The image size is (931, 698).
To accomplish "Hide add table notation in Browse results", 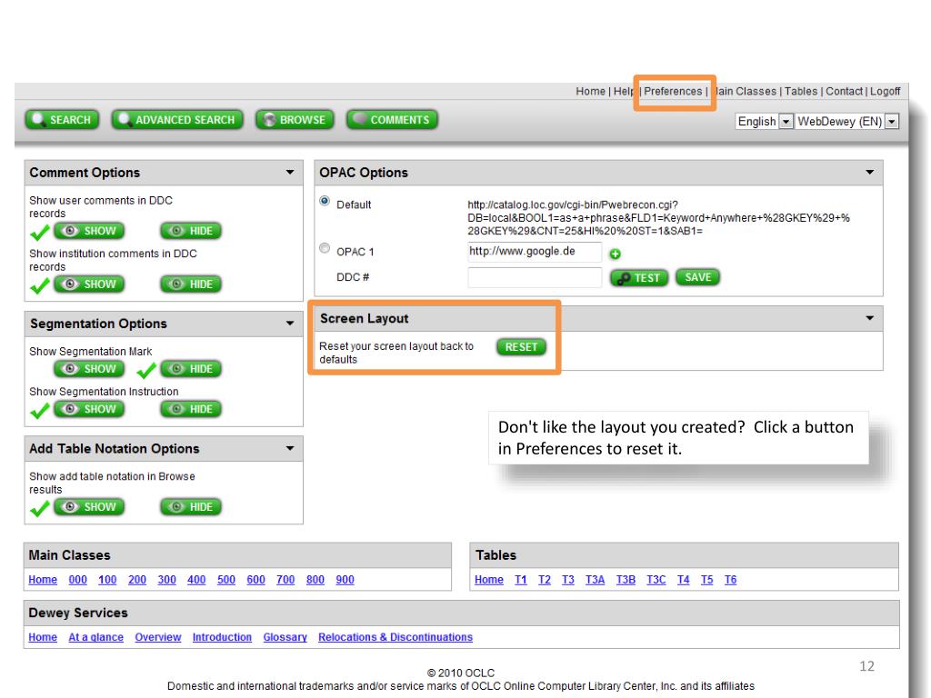I will 191,507.
